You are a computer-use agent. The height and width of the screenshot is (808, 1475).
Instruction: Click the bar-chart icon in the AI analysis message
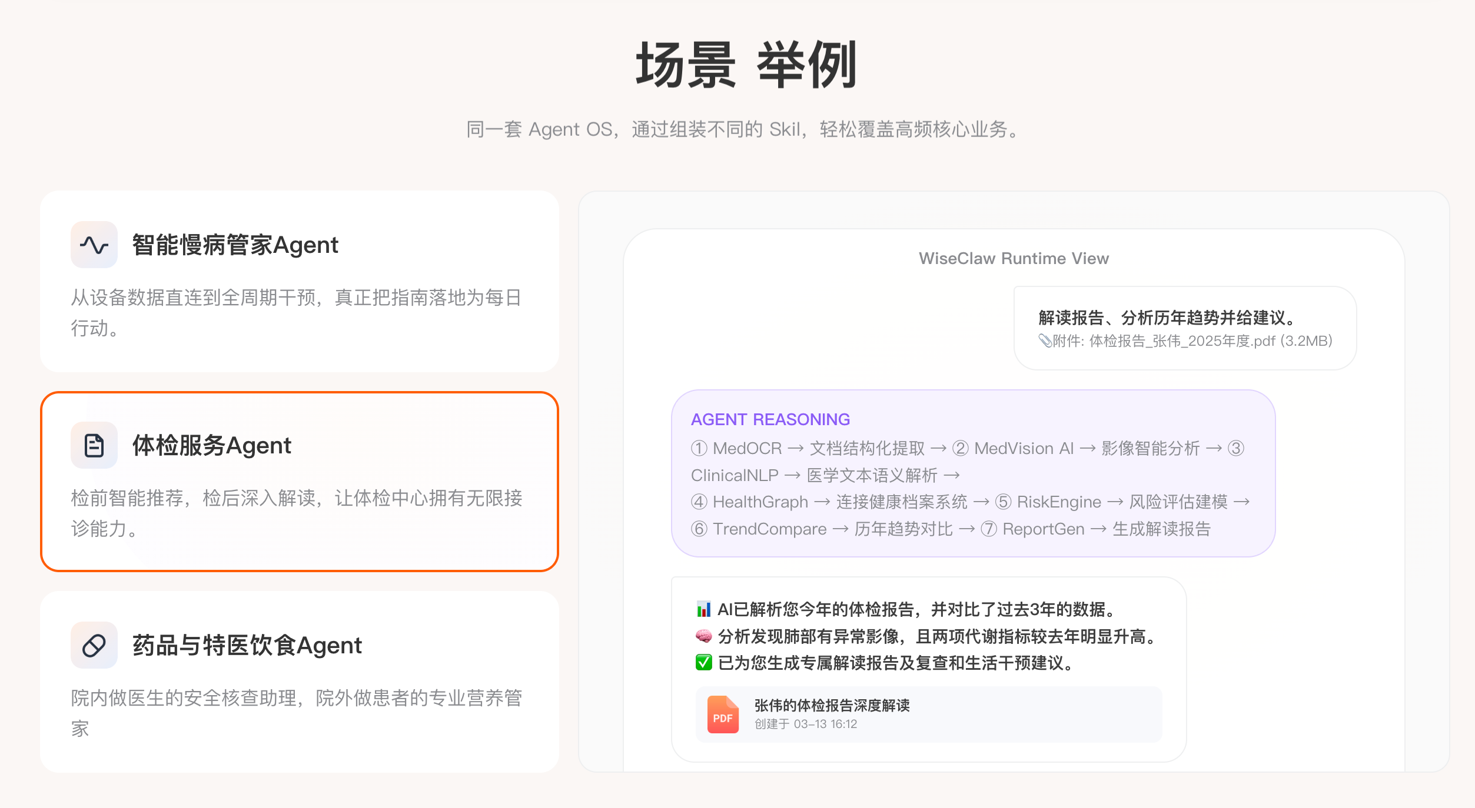[703, 610]
